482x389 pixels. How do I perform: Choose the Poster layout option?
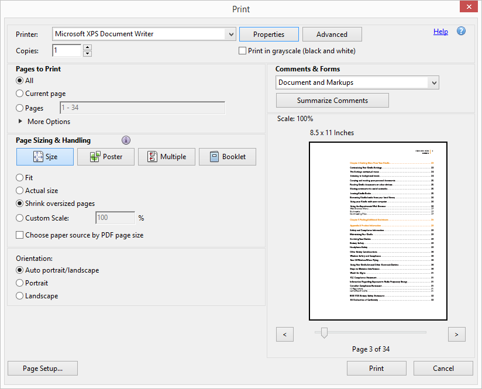(106, 157)
